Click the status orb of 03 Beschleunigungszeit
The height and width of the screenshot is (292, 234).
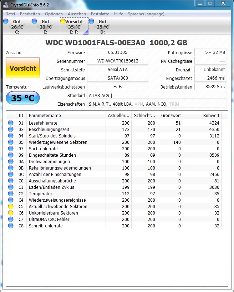coord(11,129)
